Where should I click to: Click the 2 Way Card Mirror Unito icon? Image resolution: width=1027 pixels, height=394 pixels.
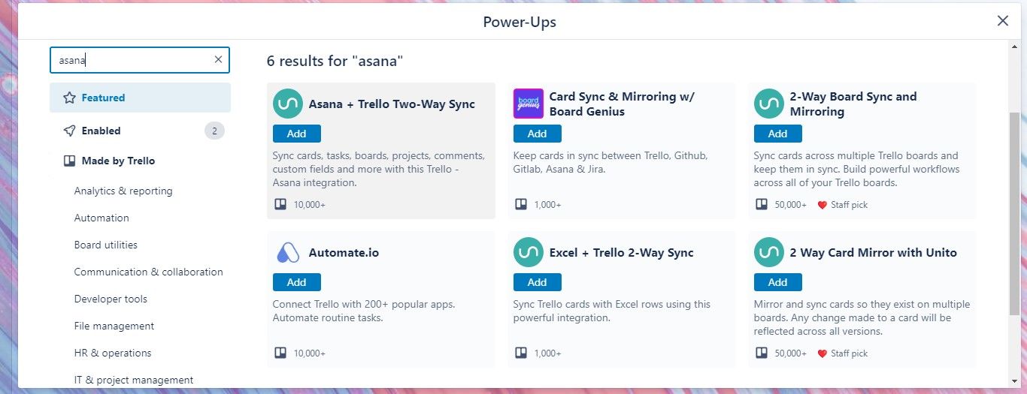pyautogui.click(x=768, y=253)
